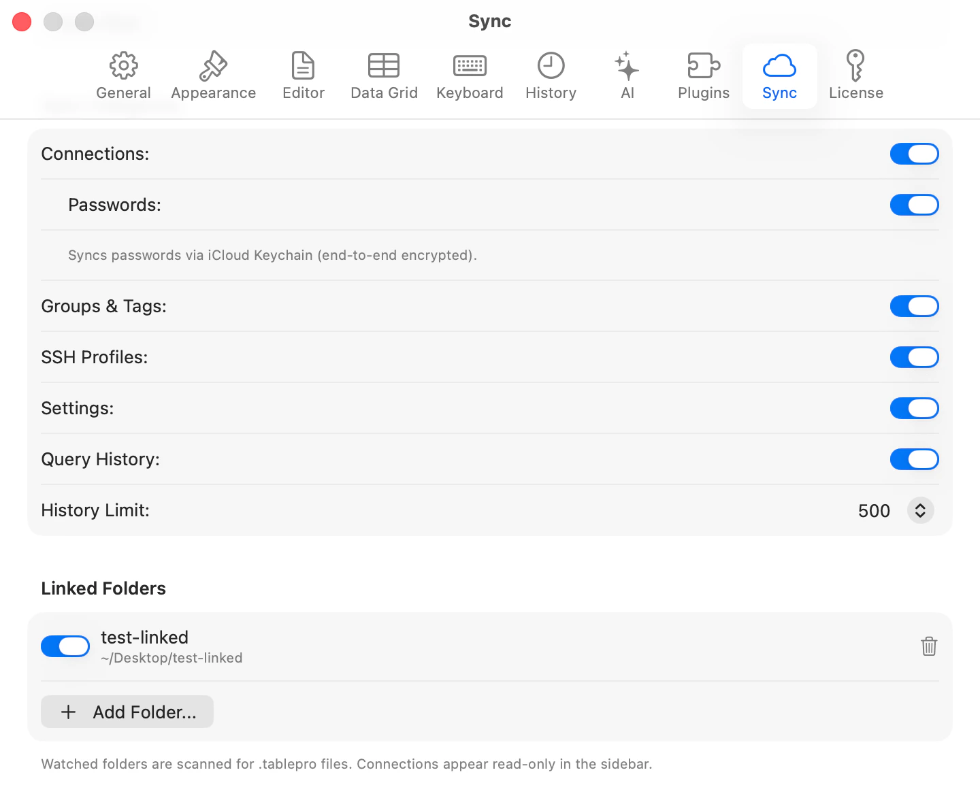Turn off SSH Profiles syncing
Viewport: 980px width, 800px height.
pyautogui.click(x=914, y=357)
